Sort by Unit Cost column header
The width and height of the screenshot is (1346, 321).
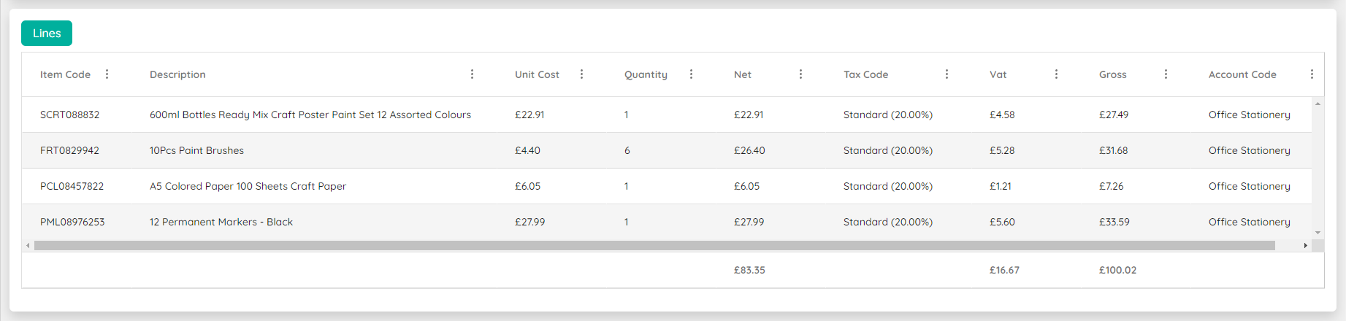[537, 74]
